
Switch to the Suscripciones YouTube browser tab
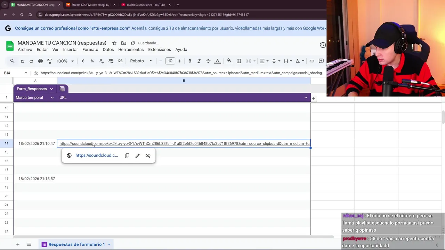tap(146, 5)
